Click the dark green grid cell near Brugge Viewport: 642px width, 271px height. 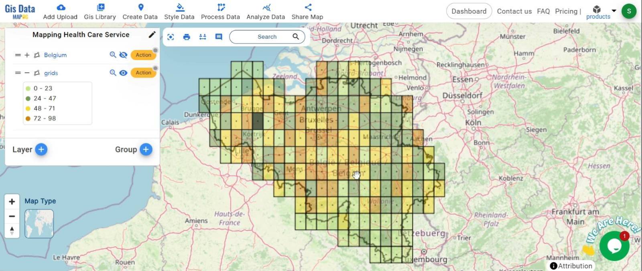pyautogui.click(x=258, y=120)
